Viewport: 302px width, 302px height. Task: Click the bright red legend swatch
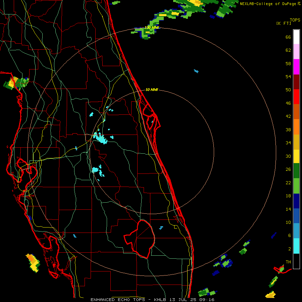[296, 97]
